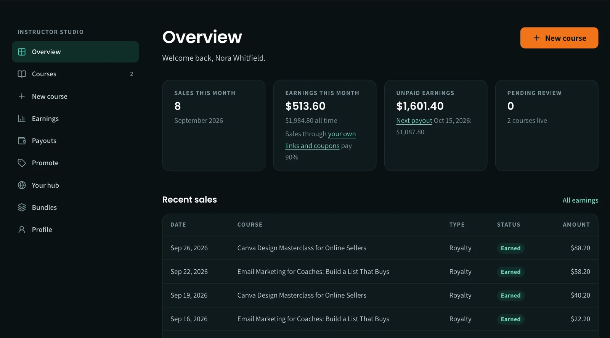Image resolution: width=610 pixels, height=338 pixels.
Task: Click the STATUS column header
Action: (x=509, y=225)
